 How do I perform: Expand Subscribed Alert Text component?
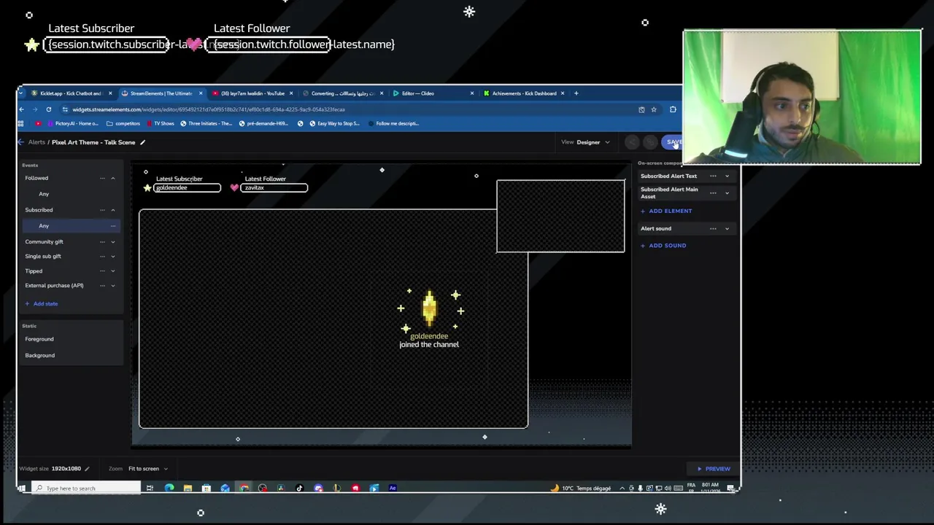coord(727,176)
